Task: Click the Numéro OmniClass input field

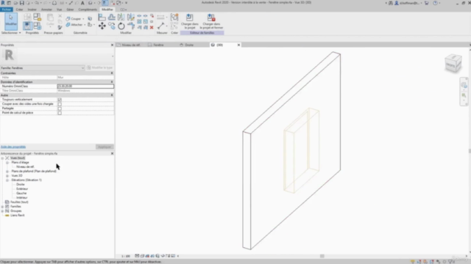Action: (x=85, y=87)
